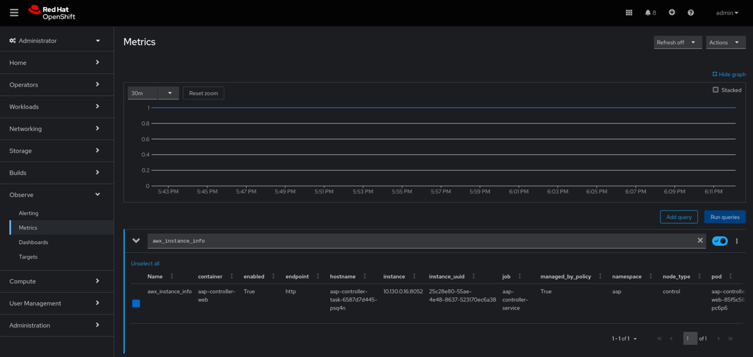Expand the Actions dropdown
753x357 pixels.
[x=725, y=42]
